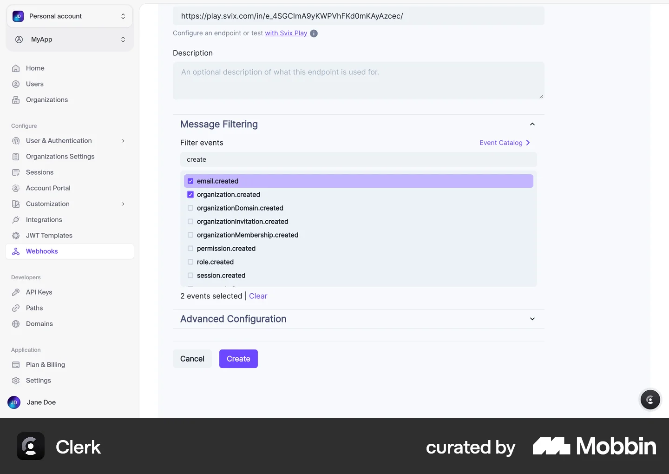669x474 pixels.
Task: Click the Domains globe icon
Action: [16, 324]
